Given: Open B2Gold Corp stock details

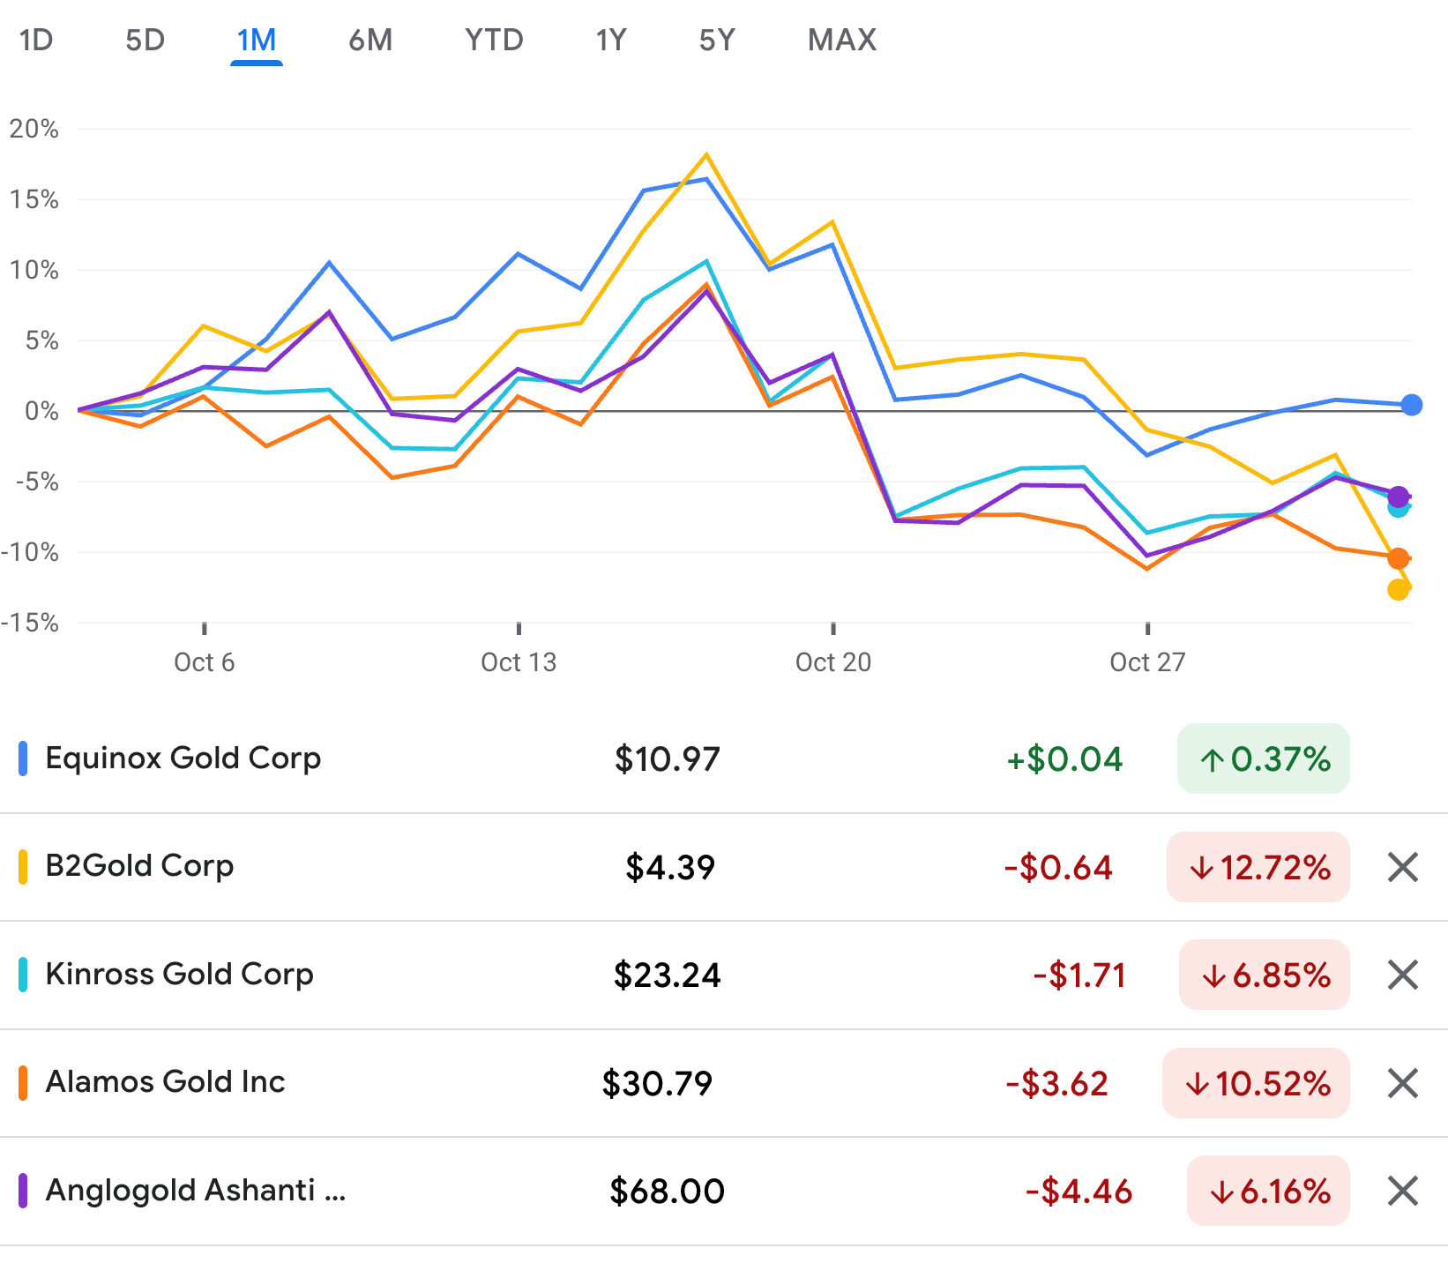Looking at the screenshot, I should [139, 866].
